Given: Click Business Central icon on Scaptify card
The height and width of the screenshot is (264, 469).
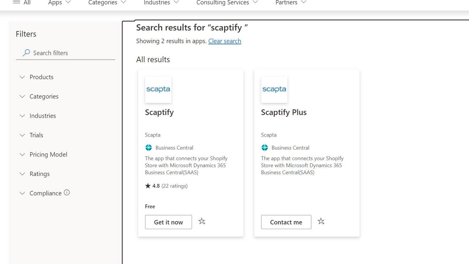Looking at the screenshot, I should click(x=148, y=148).
